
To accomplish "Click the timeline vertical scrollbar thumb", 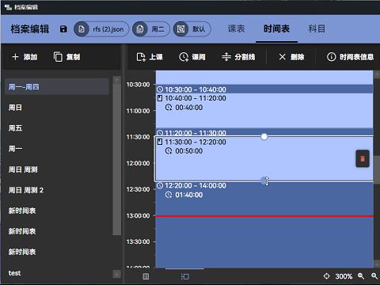I will [377, 170].
